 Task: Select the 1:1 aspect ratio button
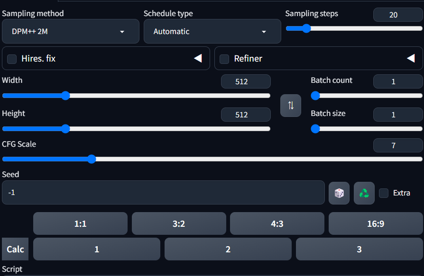click(80, 223)
